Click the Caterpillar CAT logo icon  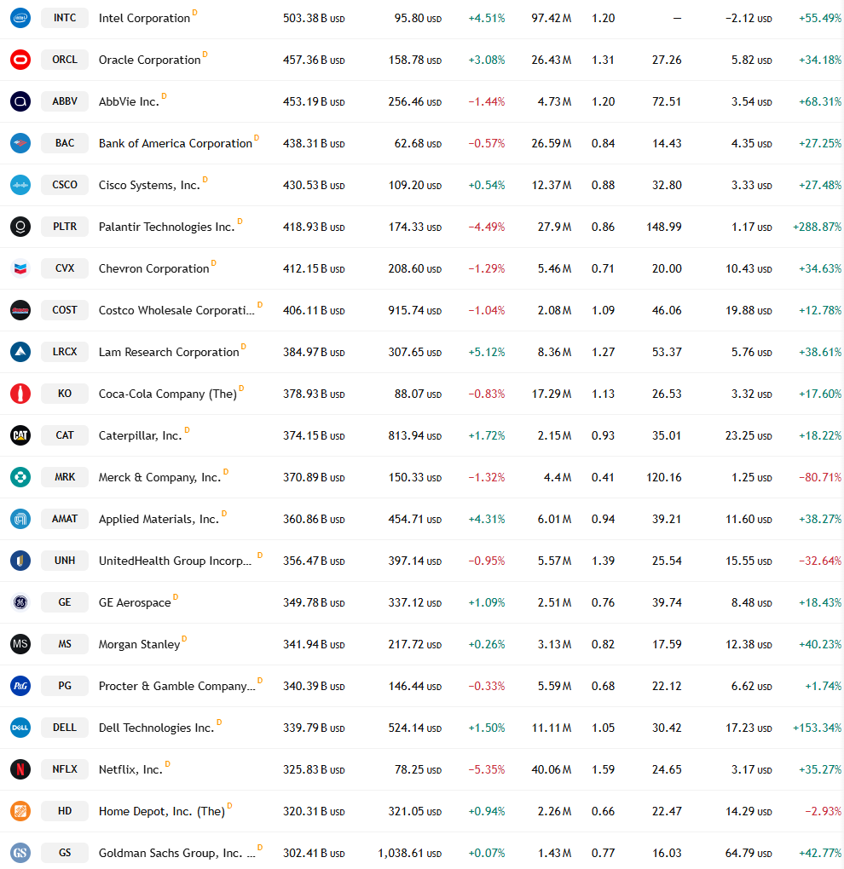click(x=20, y=435)
